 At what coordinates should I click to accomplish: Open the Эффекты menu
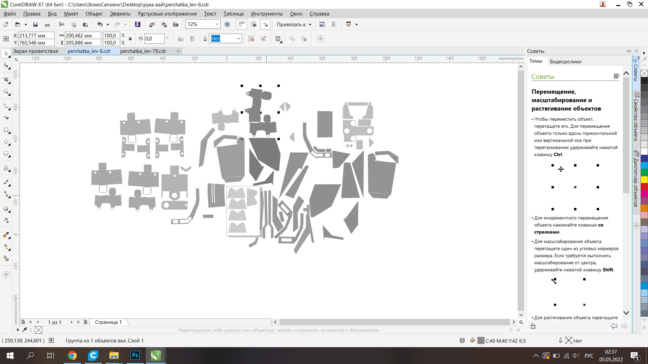120,14
